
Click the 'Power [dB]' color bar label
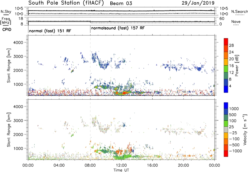(237, 66)
